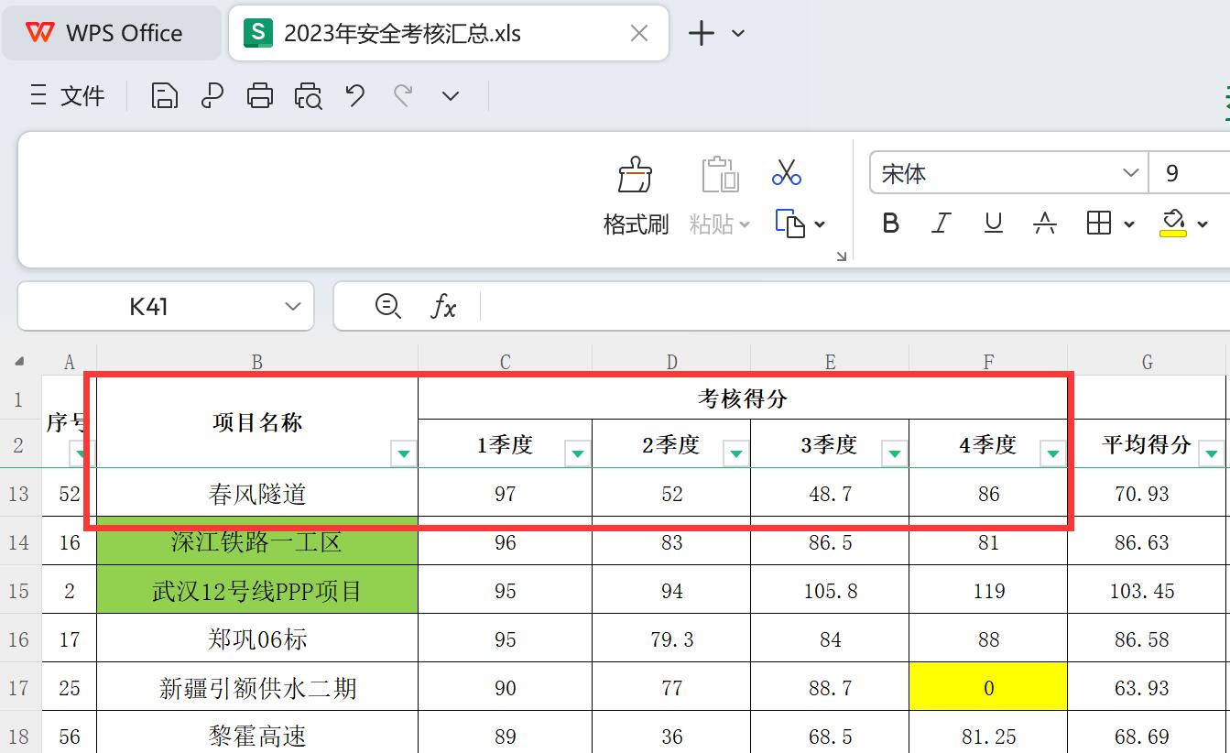
Task: Select the 新疆引额供水二期 cell
Action: click(257, 688)
